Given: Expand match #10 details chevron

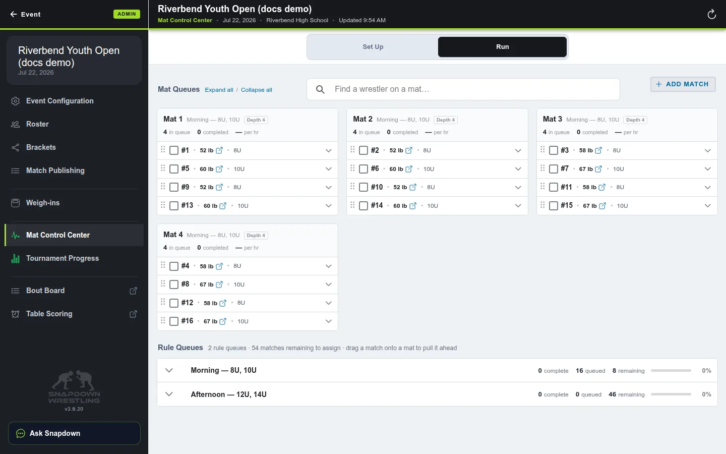Looking at the screenshot, I should click(x=518, y=187).
